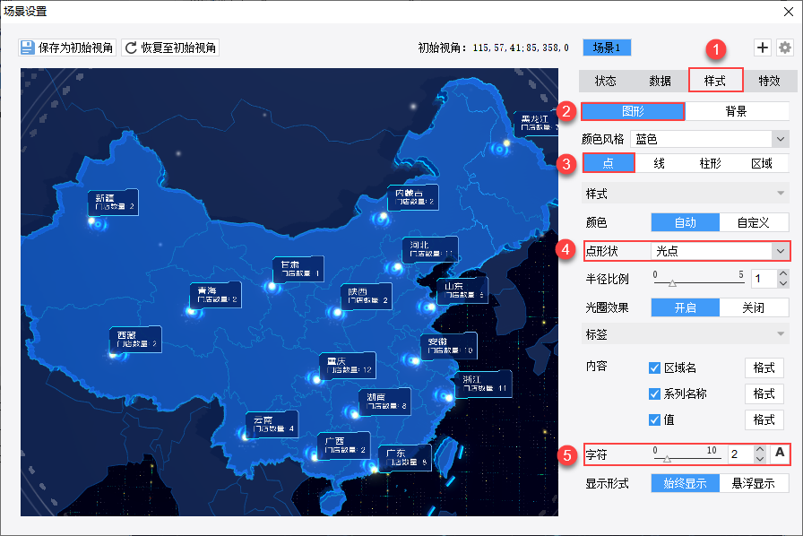Click the 安徽 map label

[x=449, y=345]
